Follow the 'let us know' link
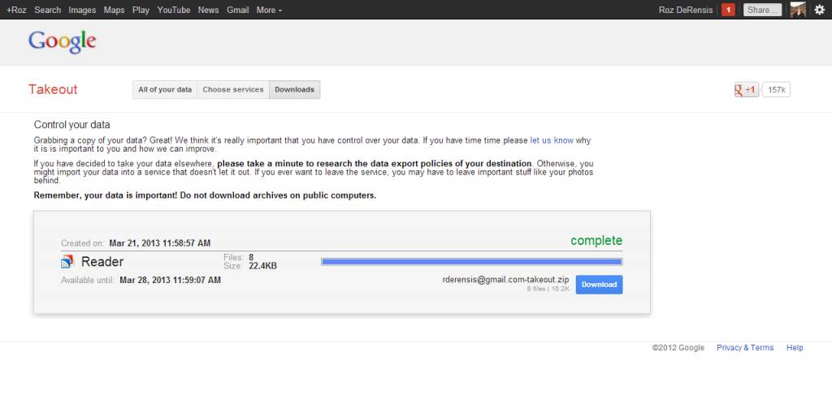The image size is (832, 412). 552,140
